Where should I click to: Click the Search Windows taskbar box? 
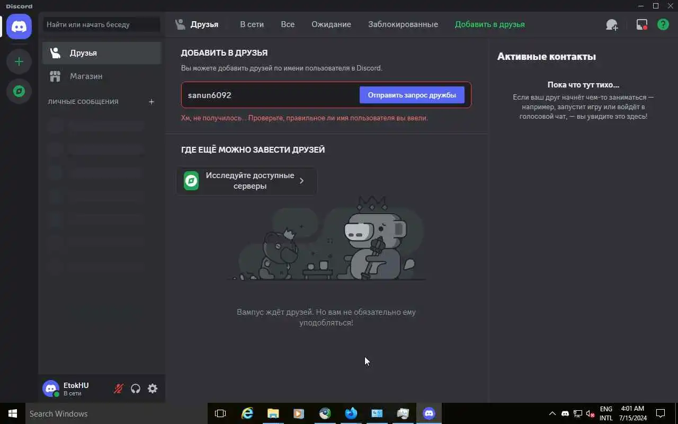[x=116, y=413]
